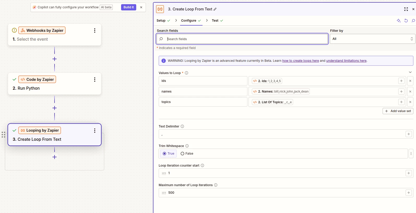This screenshot has width=416, height=213.
Task: Insert data into the topics value row
Action: pos(401,102)
